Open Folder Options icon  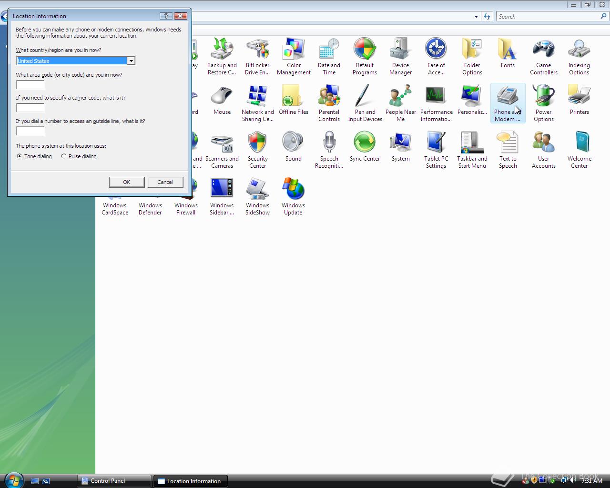pos(472,56)
